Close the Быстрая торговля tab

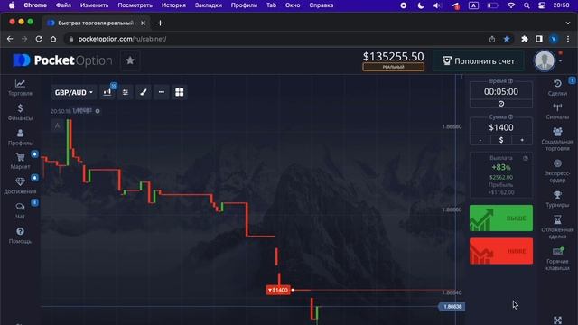click(x=143, y=23)
